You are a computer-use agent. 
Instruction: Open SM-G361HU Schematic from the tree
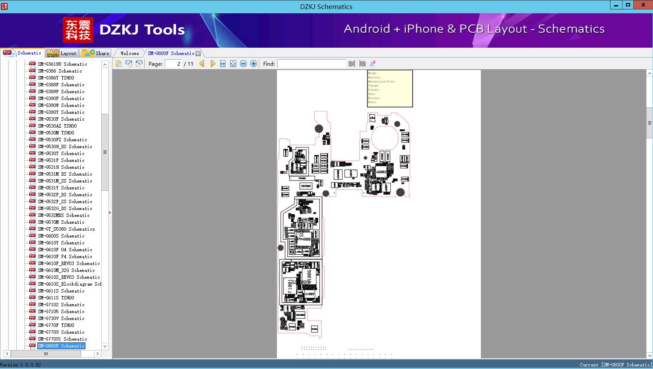click(x=62, y=64)
